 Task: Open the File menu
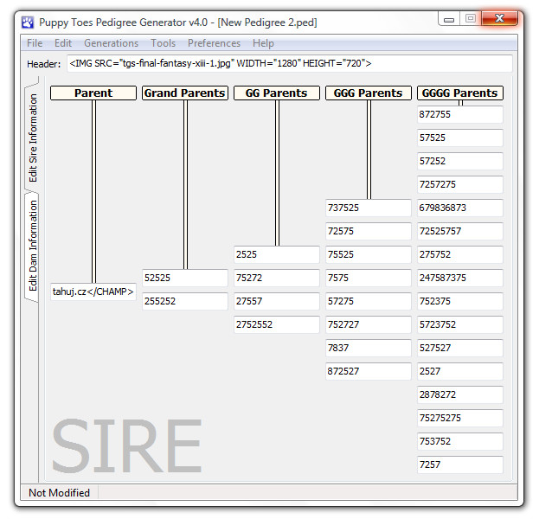coord(35,43)
